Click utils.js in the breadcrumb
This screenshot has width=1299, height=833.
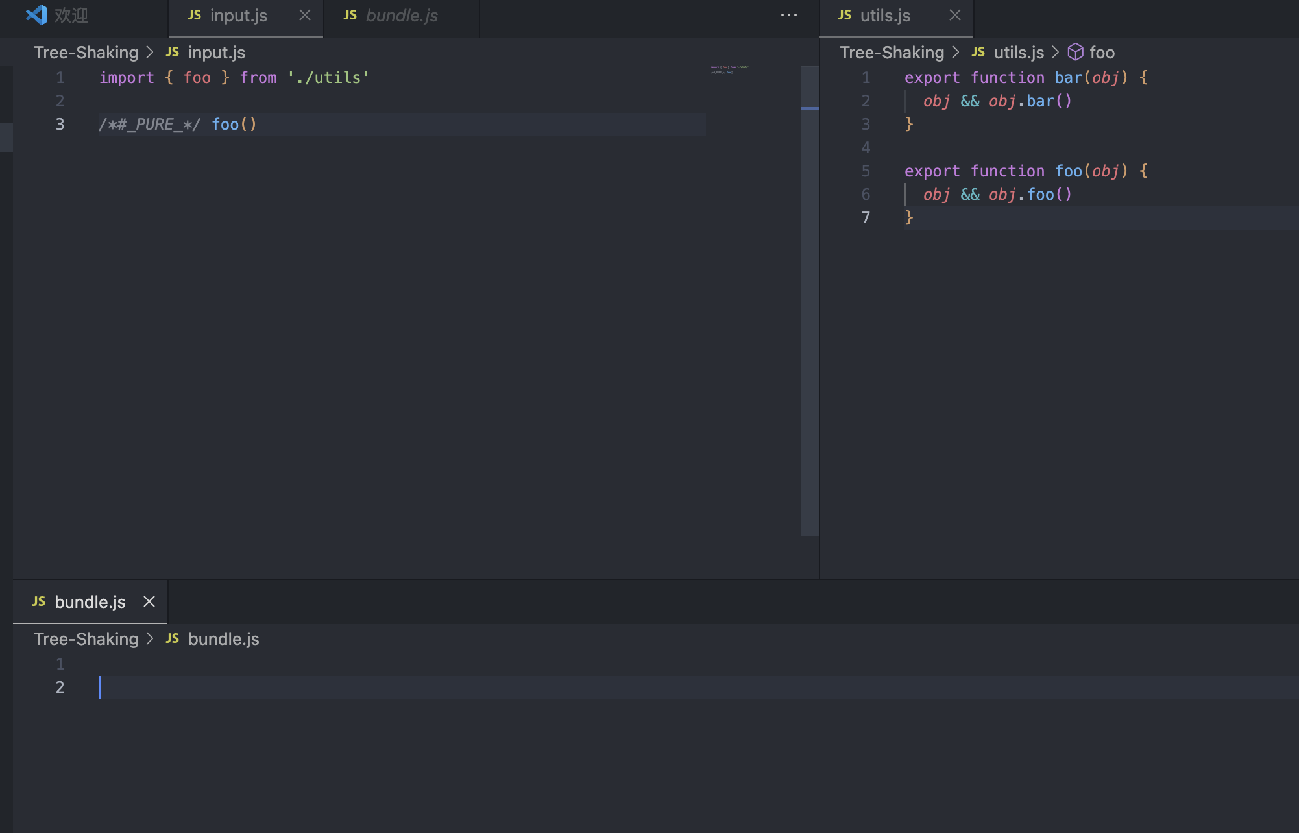click(x=1019, y=53)
